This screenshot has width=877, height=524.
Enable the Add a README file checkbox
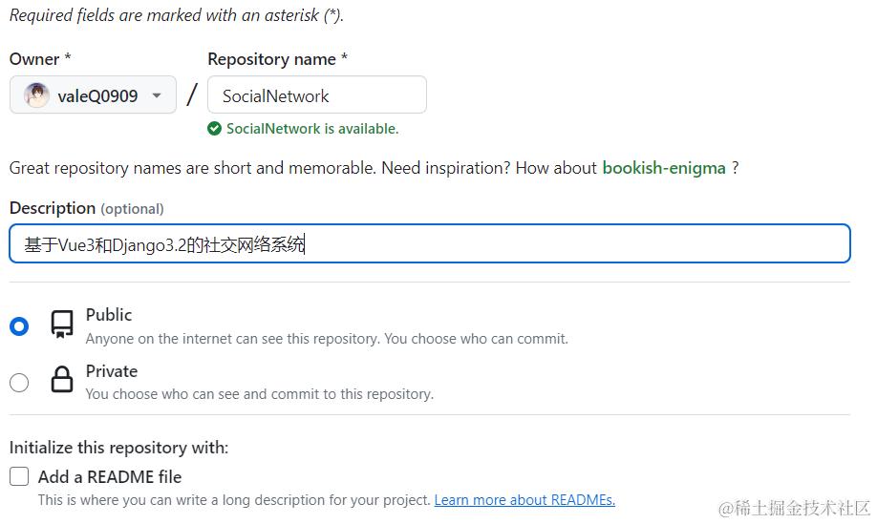[x=19, y=476]
